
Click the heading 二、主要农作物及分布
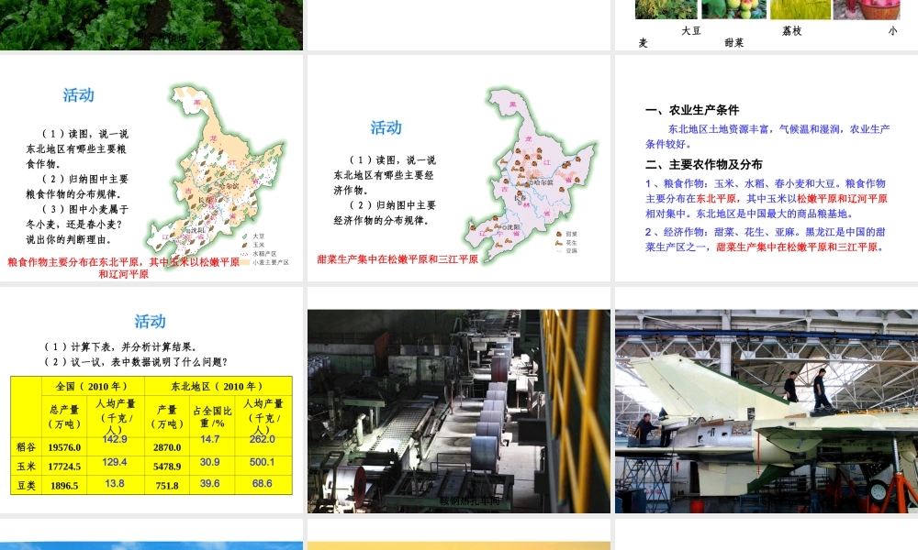(x=704, y=164)
